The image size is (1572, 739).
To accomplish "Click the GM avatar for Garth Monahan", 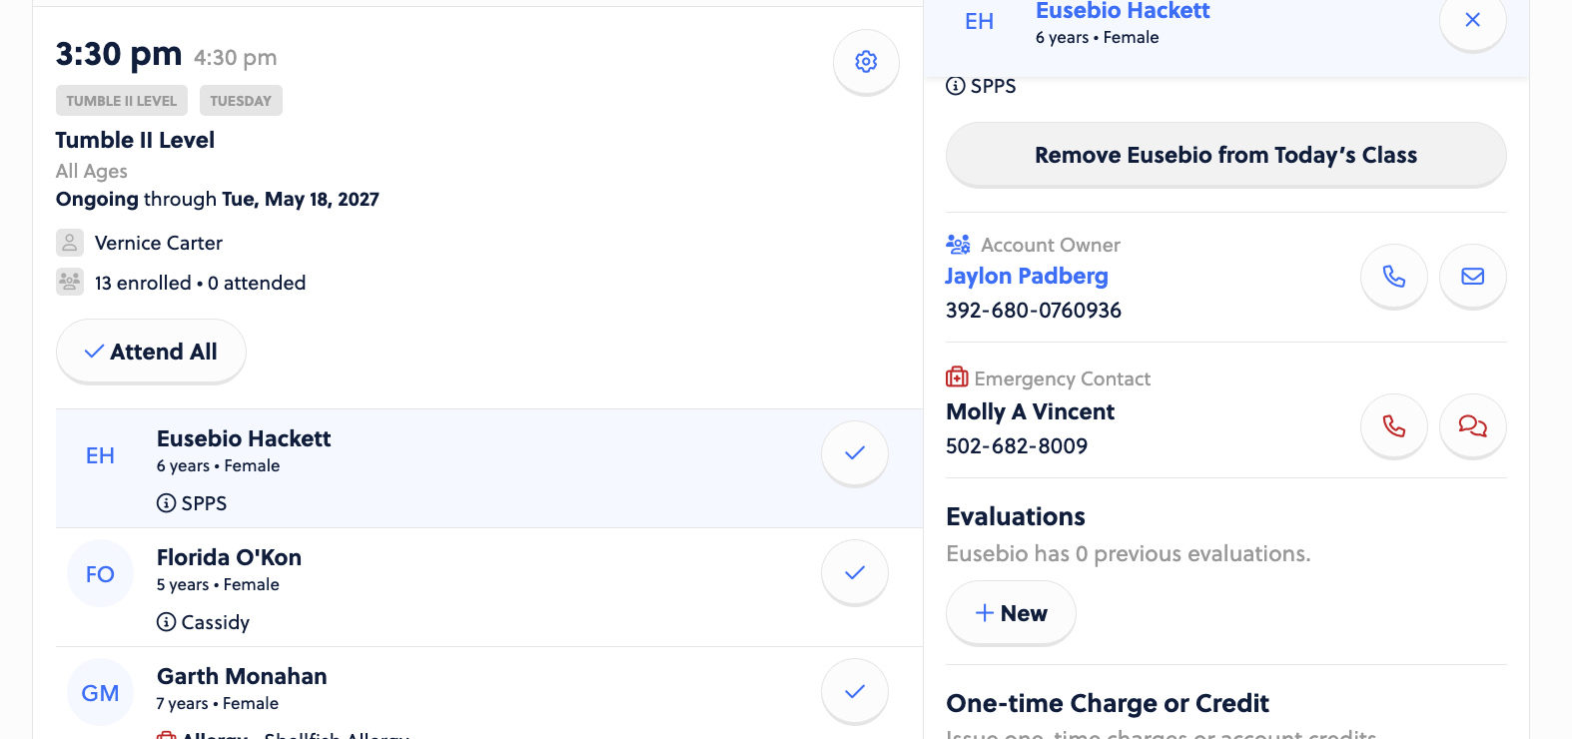I will [x=100, y=692].
